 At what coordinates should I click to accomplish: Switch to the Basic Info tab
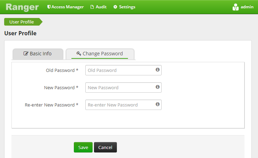(38, 54)
